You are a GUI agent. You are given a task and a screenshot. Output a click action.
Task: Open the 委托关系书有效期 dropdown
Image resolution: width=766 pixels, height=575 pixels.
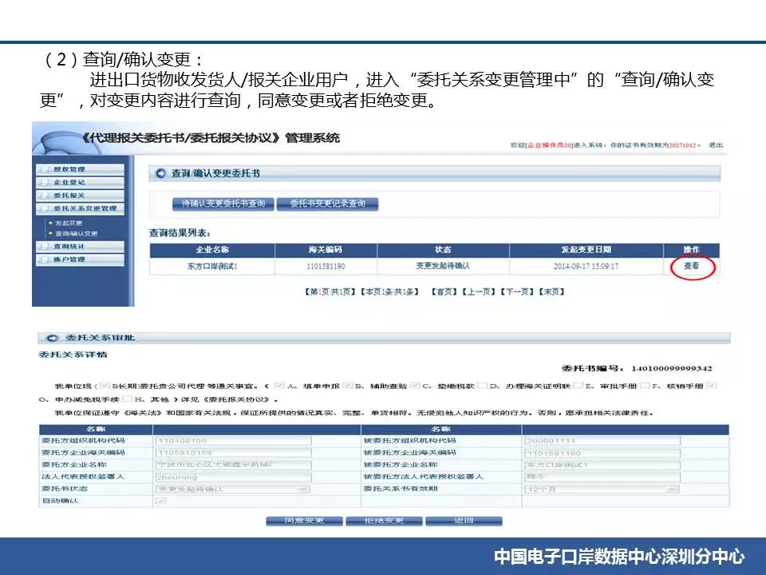[x=602, y=489]
